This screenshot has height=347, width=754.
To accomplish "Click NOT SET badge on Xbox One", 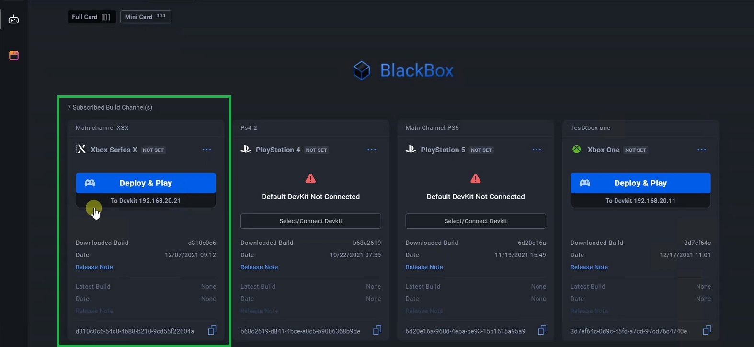I will tap(636, 150).
